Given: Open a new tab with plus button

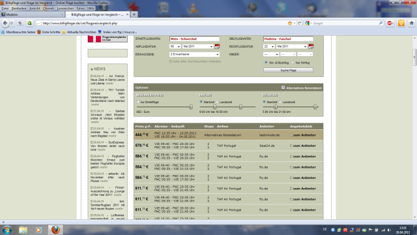Looking at the screenshot, I should click(134, 14).
